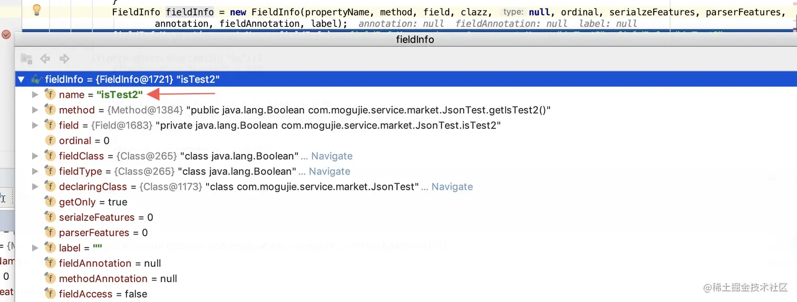Click the field icon next to fieldAccess
Viewport: 797px width, 302px height.
pyautogui.click(x=51, y=294)
